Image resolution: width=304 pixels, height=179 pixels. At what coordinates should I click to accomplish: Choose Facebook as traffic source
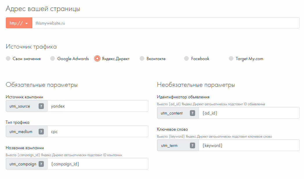click(186, 58)
